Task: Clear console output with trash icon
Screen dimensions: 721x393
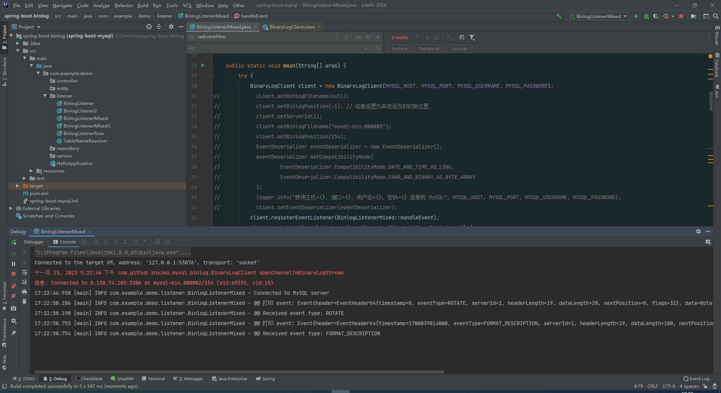Action: coord(24,301)
